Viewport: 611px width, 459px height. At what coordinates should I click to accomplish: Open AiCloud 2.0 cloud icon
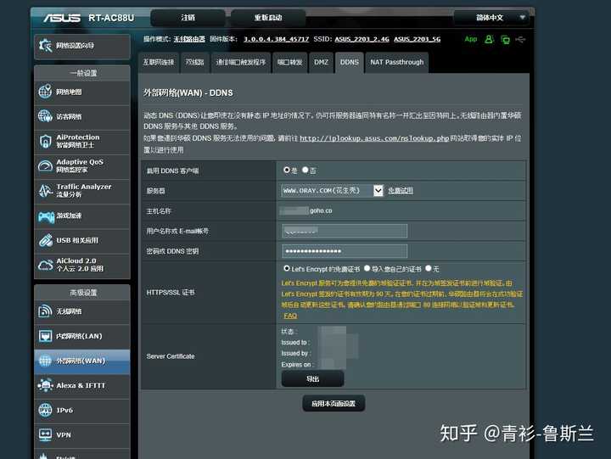point(45,266)
